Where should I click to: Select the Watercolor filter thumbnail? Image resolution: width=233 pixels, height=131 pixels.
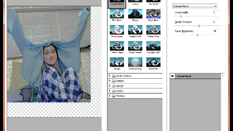153,62
